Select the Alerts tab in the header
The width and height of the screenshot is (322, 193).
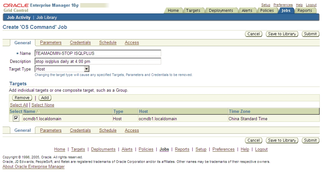247,11
